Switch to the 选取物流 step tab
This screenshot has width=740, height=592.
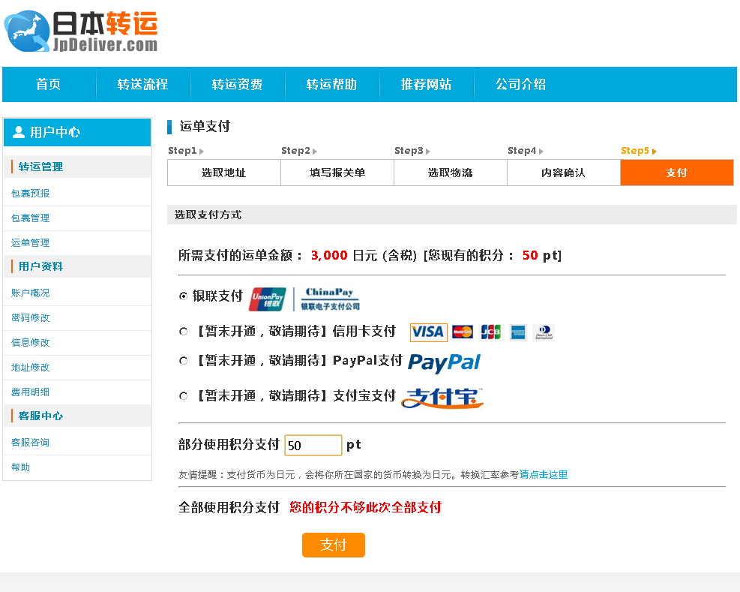pos(450,173)
